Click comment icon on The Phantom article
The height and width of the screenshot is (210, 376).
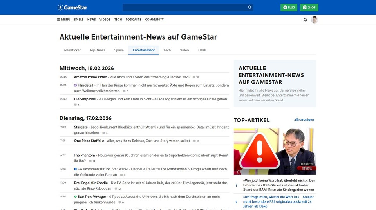click(x=90, y=161)
